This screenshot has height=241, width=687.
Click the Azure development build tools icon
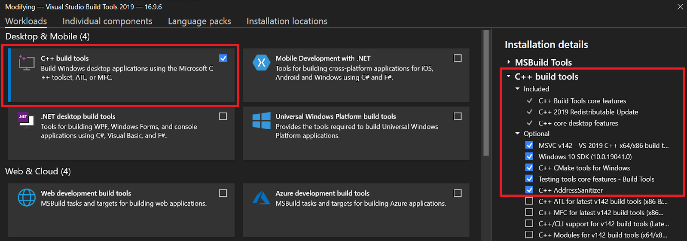[x=261, y=198]
